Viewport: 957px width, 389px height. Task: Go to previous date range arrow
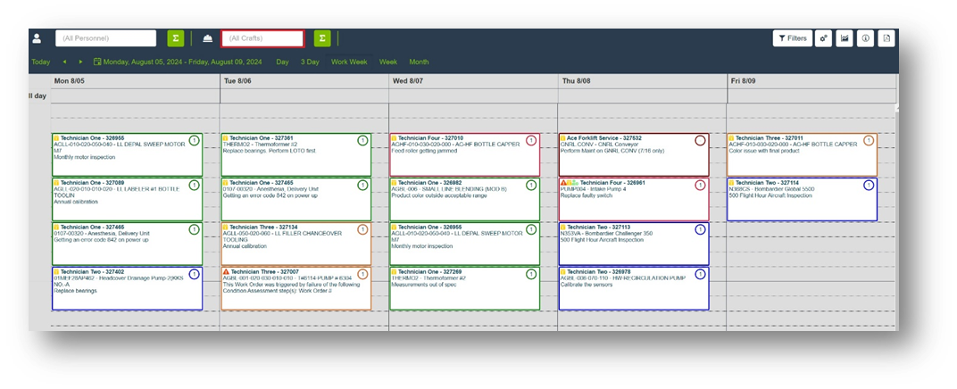(x=64, y=62)
